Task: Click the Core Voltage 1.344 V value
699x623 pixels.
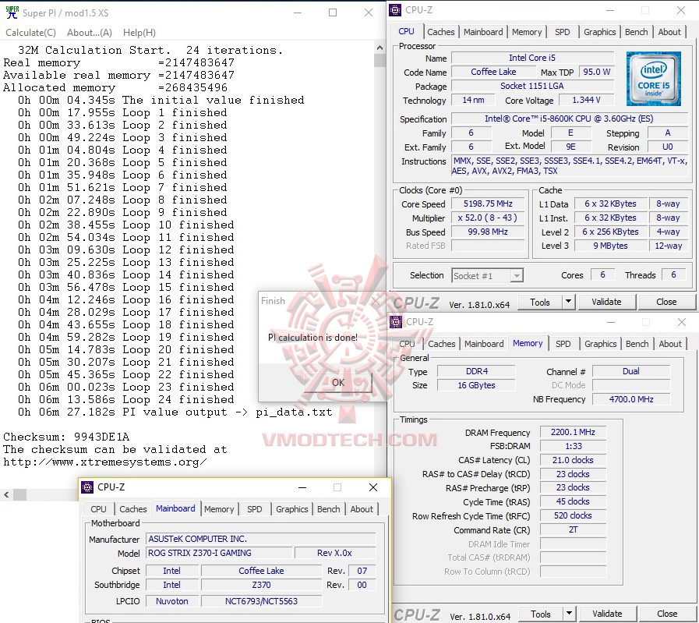Action: click(586, 100)
